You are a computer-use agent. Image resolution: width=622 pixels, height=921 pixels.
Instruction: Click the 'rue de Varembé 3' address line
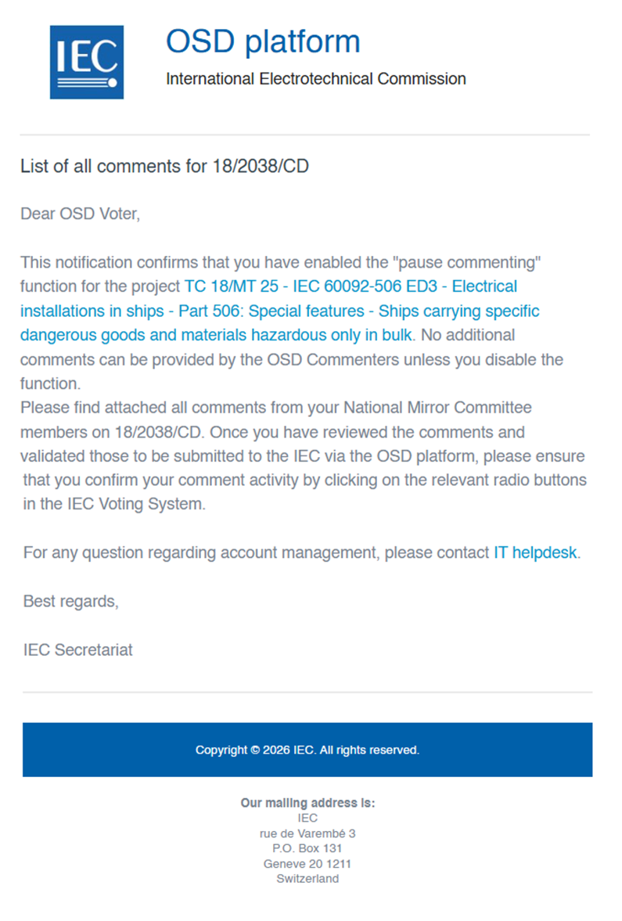(x=307, y=833)
